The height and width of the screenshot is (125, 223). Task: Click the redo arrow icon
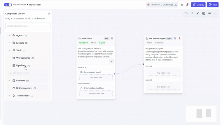tap(192, 13)
